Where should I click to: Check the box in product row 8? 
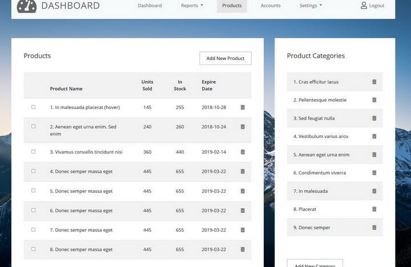(33, 249)
